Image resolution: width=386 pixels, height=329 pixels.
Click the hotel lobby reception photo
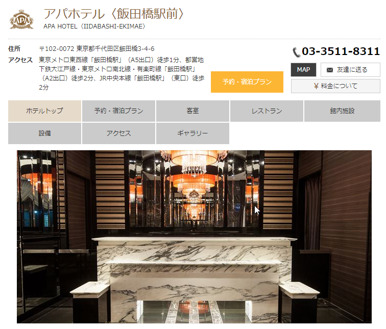point(194,237)
